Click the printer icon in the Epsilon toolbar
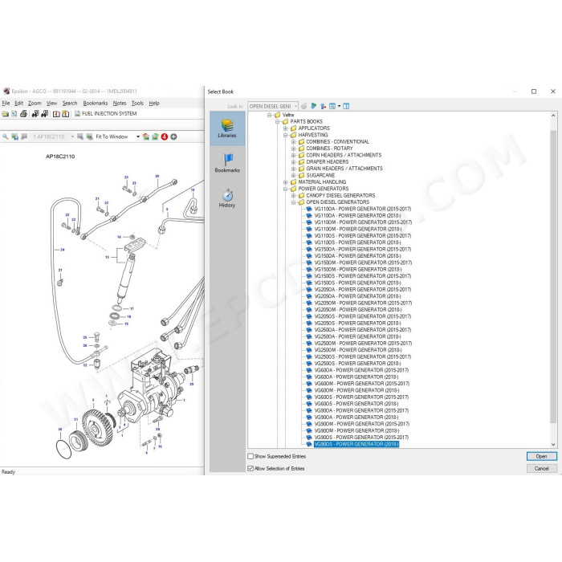 pyautogui.click(x=23, y=114)
